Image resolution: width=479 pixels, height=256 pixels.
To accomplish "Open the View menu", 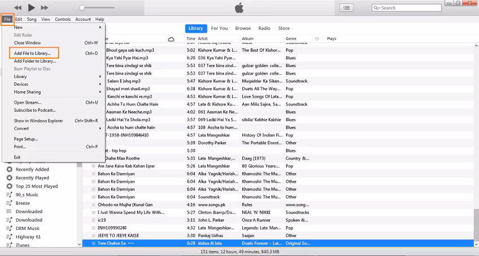I will [x=46, y=19].
